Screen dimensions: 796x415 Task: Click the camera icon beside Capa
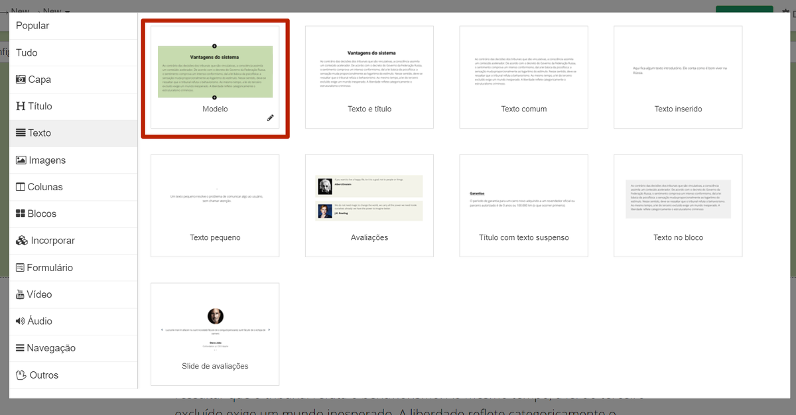click(21, 80)
